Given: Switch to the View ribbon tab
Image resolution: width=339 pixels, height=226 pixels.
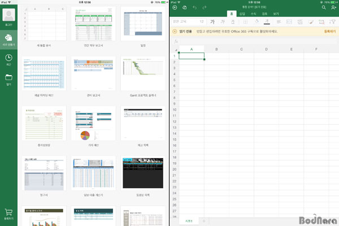Looking at the screenshot, I should point(276,14).
